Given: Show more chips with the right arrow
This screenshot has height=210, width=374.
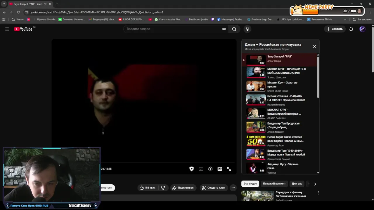Looking at the screenshot, I should tap(315, 184).
